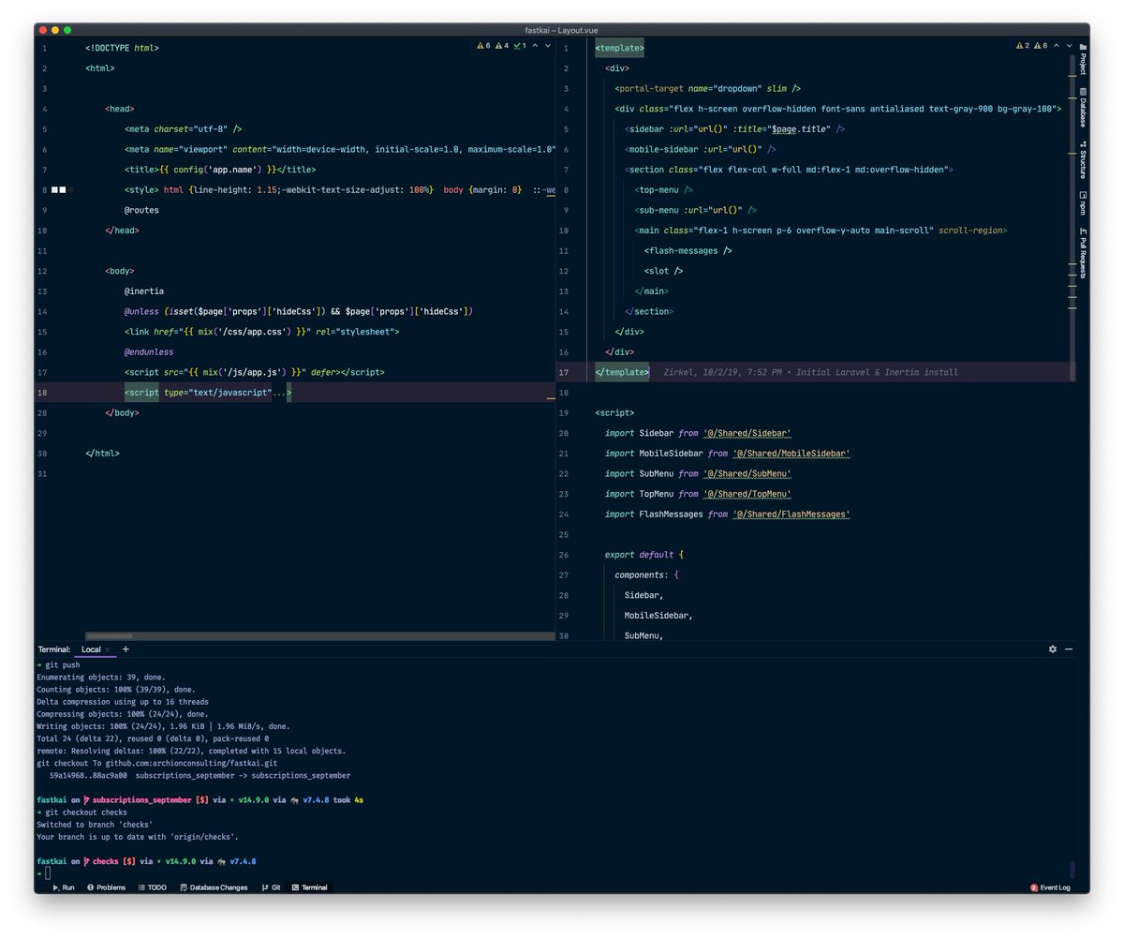Click the <flash-messages /> tag in Layout.vue
The image size is (1124, 939).
click(688, 251)
